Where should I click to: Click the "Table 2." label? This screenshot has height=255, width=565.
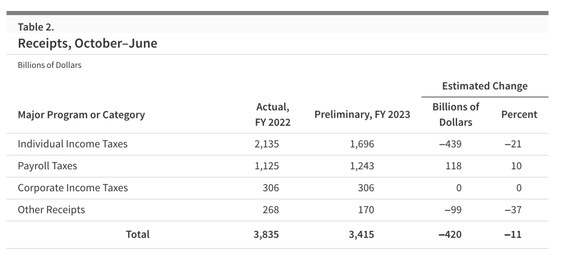pos(36,27)
